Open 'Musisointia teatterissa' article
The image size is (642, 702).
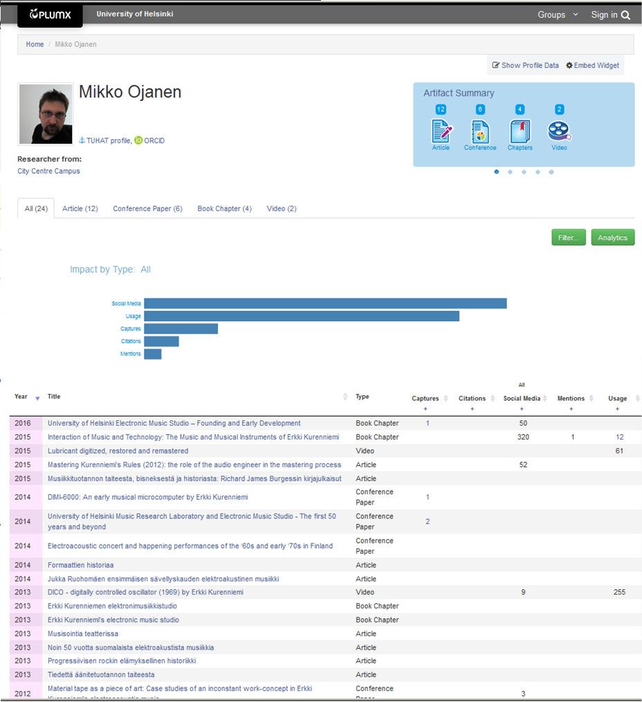point(83,633)
